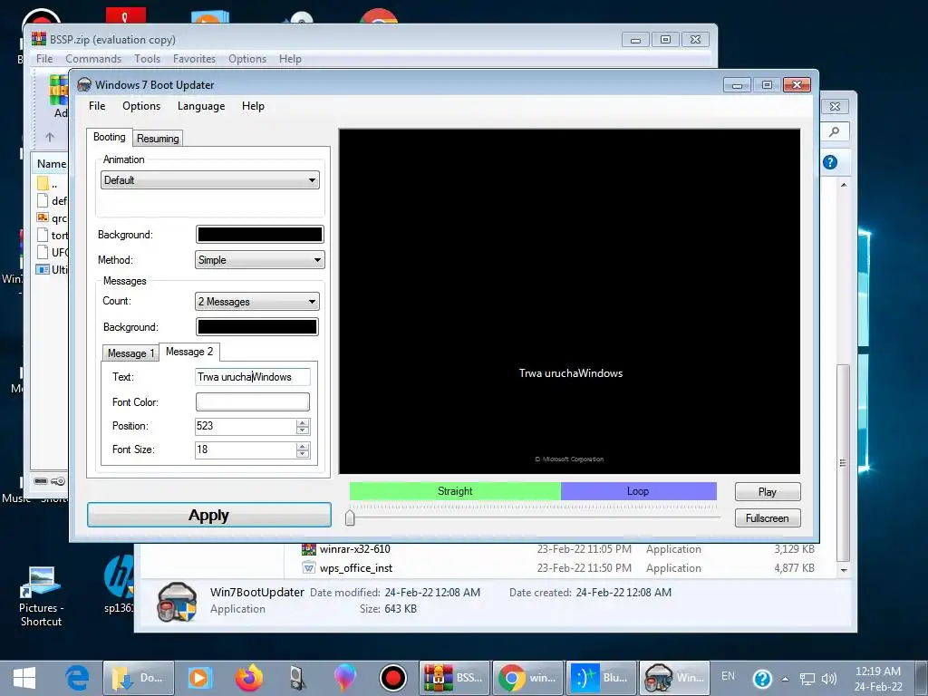Switch to Win7 Boot Updater taskbar item

click(674, 678)
